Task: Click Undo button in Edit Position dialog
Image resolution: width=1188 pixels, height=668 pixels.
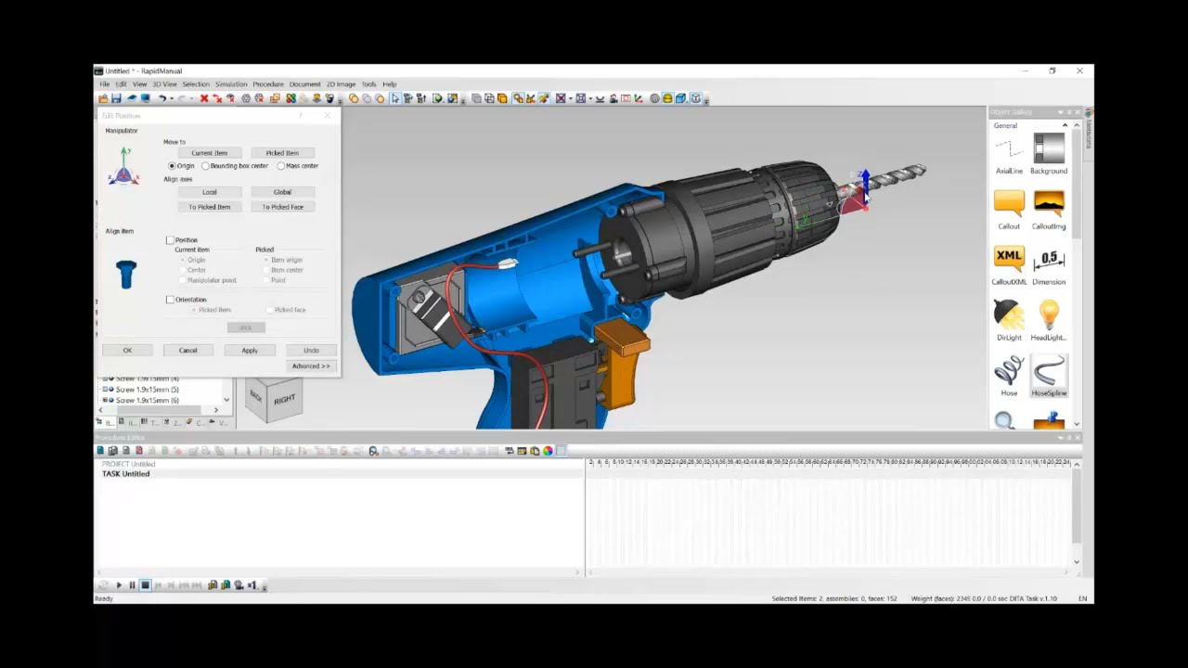Action: click(x=311, y=351)
